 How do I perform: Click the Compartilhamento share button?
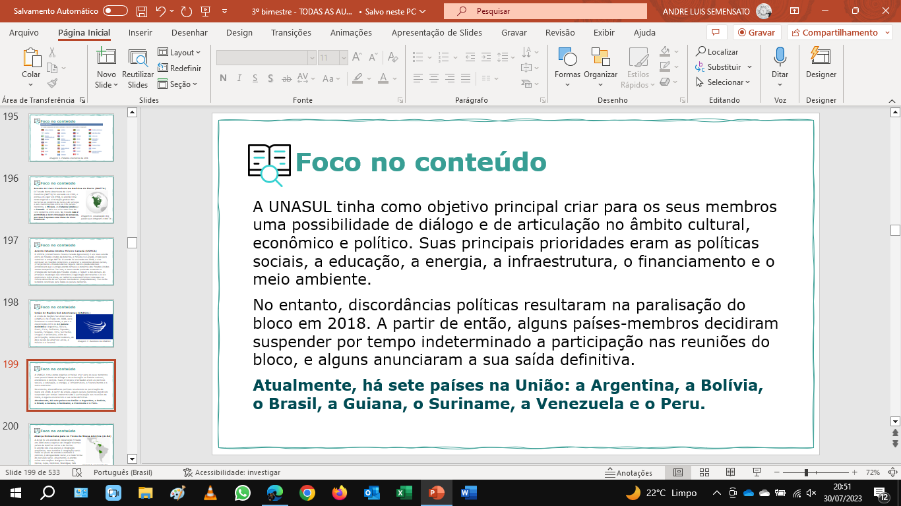pyautogui.click(x=839, y=32)
